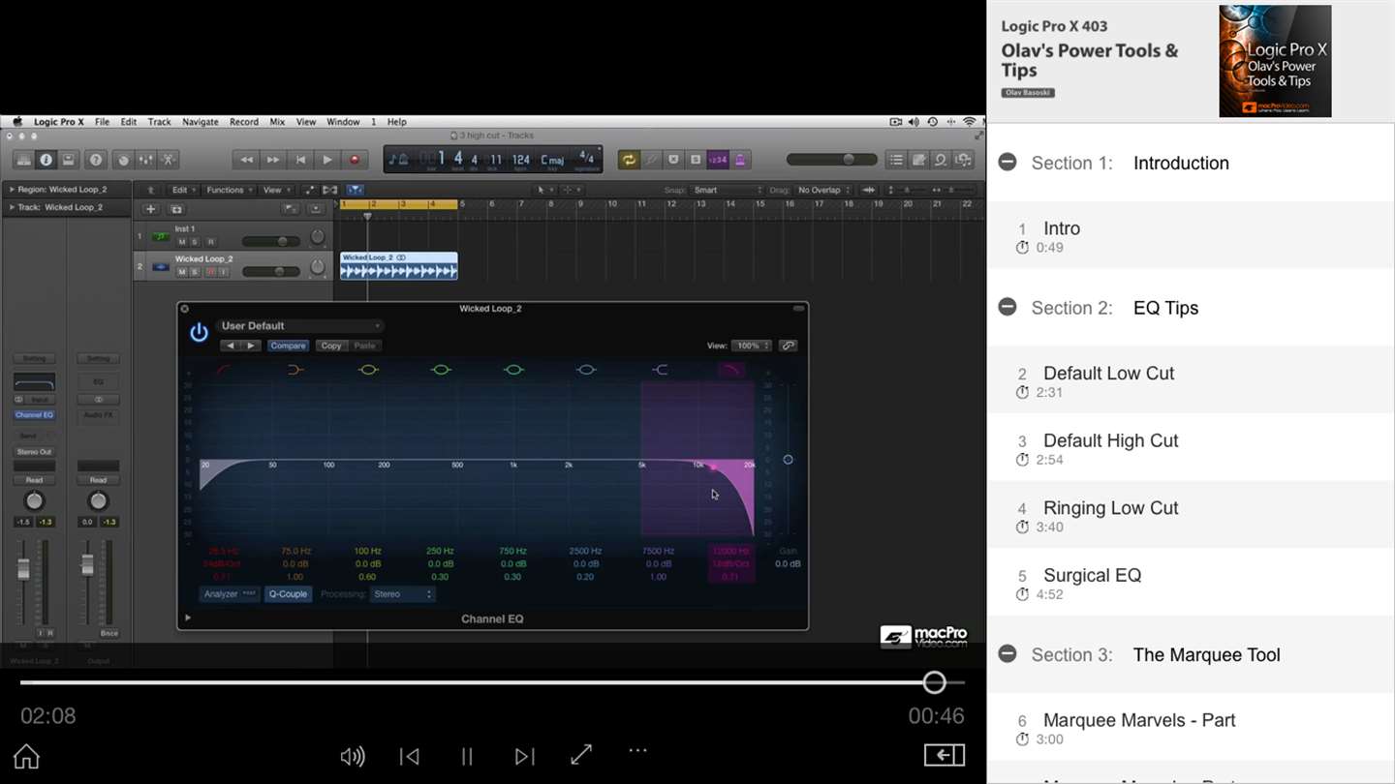Toggle the Count-in button
This screenshot has width=1395, height=784.
pos(718,160)
